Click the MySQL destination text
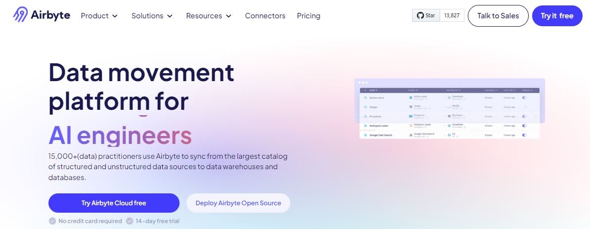590x229 pixels. pyautogui.click(x=456, y=106)
